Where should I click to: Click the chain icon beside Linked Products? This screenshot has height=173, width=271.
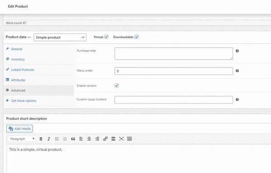(x=7, y=69)
